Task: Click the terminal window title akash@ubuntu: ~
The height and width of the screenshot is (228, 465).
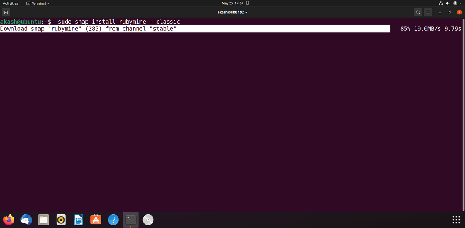Action: click(x=232, y=12)
